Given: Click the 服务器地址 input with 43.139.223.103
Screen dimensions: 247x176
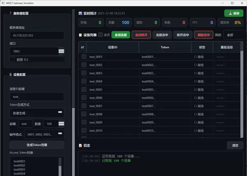Looking at the screenshot, I should [x=37, y=35].
